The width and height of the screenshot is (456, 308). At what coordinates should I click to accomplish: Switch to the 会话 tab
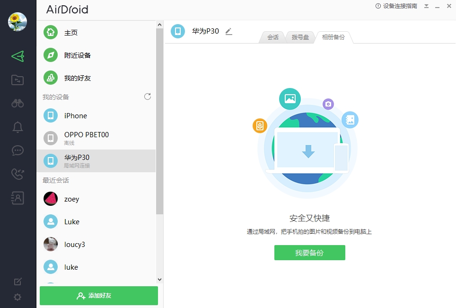click(273, 37)
